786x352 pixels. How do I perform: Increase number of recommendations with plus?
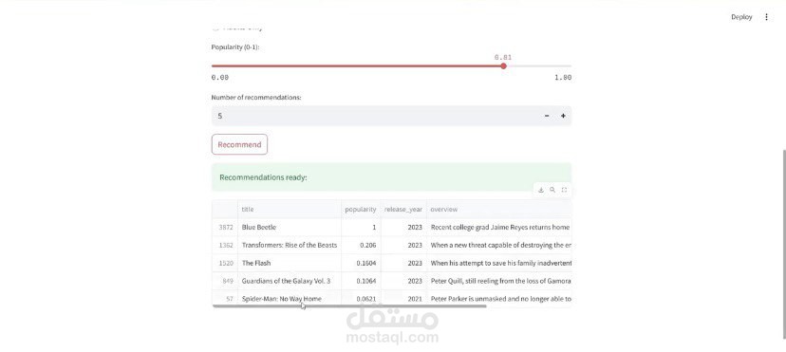point(563,116)
